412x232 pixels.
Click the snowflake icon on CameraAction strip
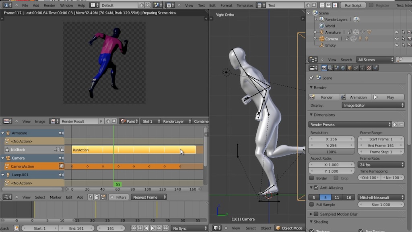tap(61, 166)
